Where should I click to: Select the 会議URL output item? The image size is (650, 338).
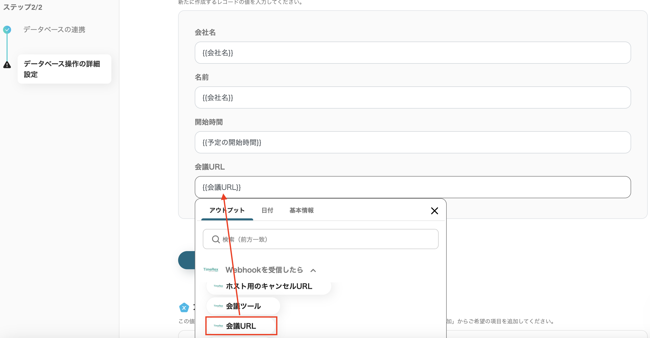point(241,326)
